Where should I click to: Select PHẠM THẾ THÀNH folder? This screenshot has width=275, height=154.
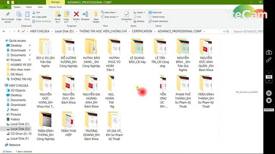click(x=183, y=92)
